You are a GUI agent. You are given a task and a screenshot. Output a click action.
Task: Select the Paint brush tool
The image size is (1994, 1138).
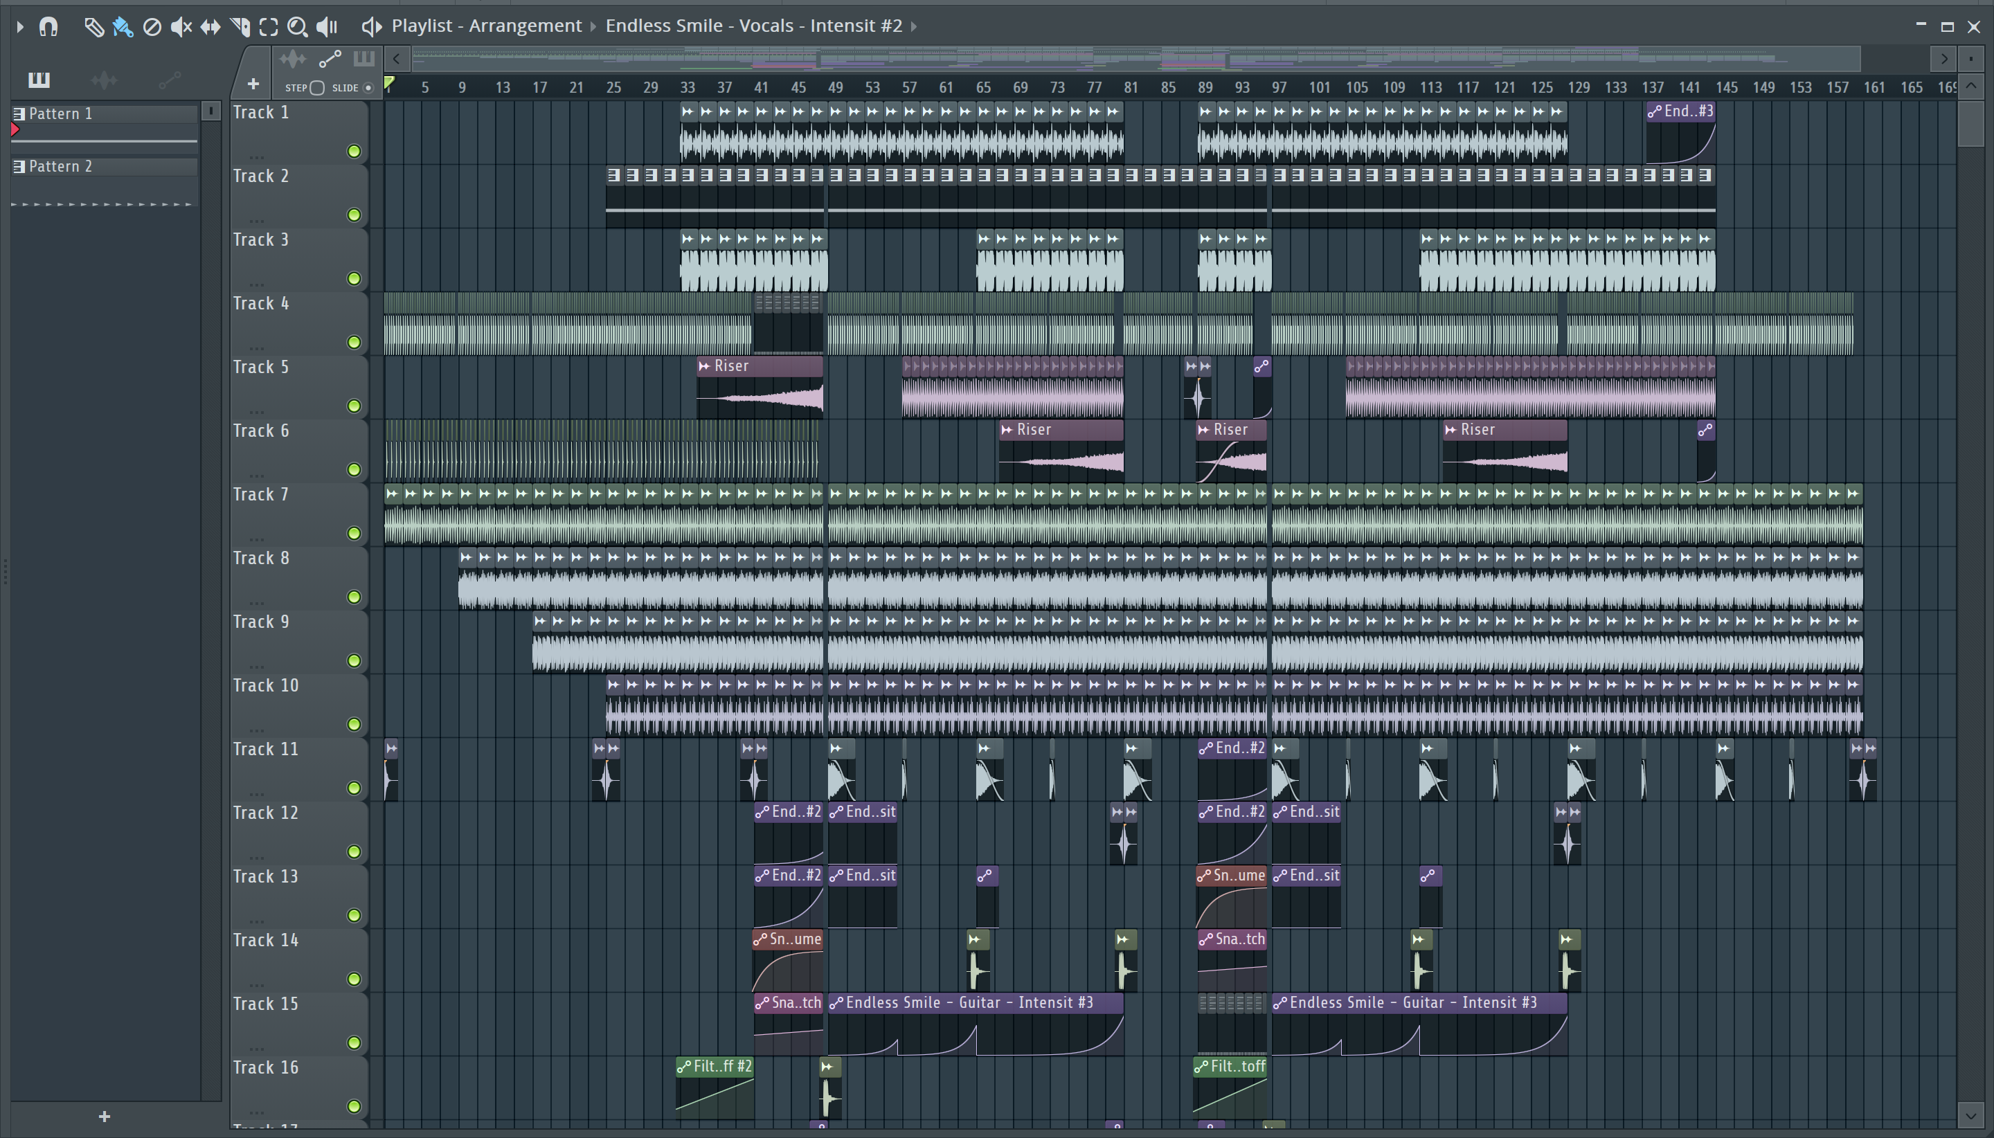pos(123,28)
